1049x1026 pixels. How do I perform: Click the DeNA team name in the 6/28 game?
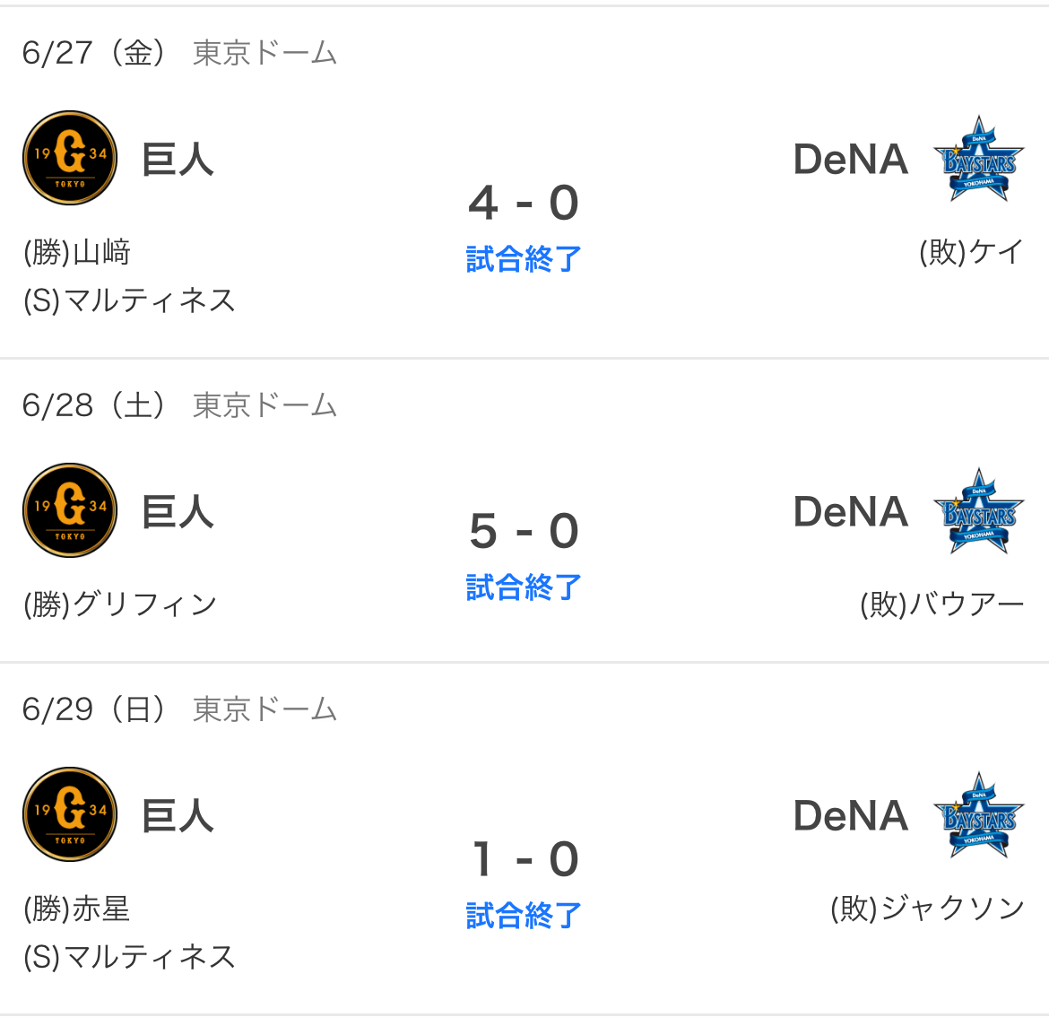pyautogui.click(x=850, y=511)
